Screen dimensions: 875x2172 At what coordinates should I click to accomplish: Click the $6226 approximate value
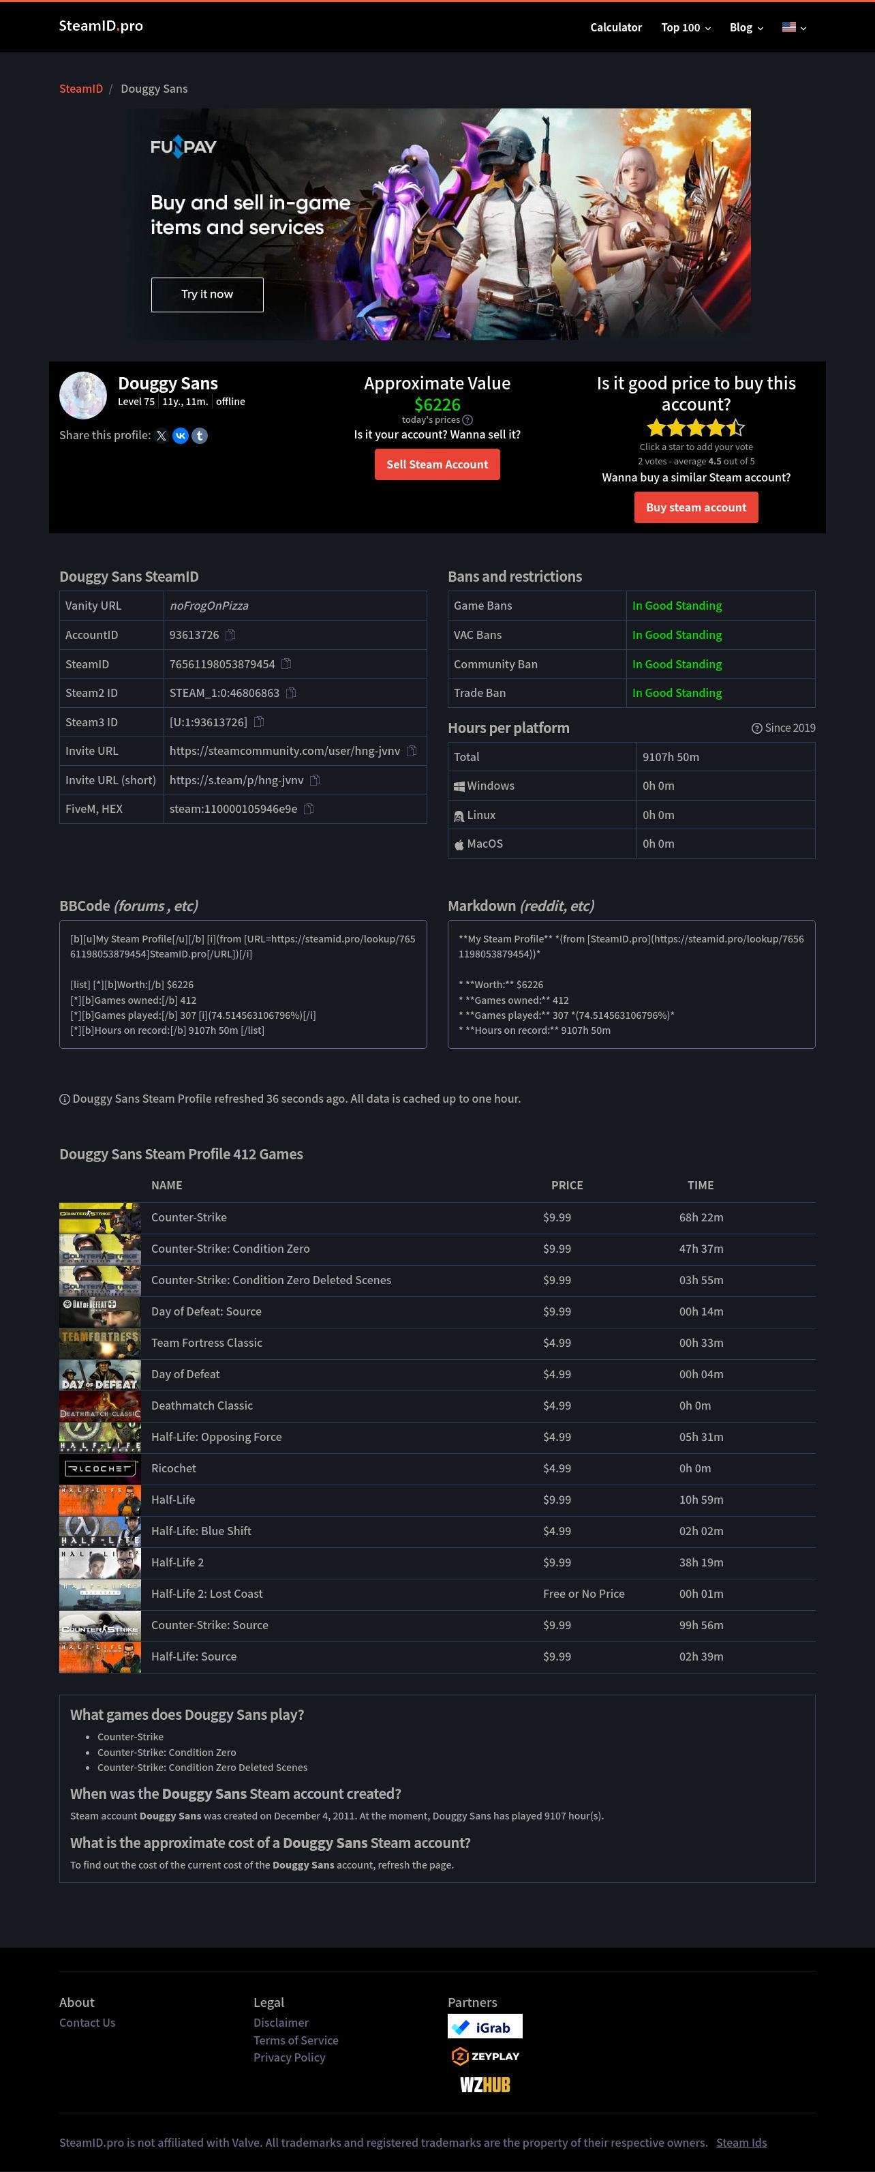[437, 404]
